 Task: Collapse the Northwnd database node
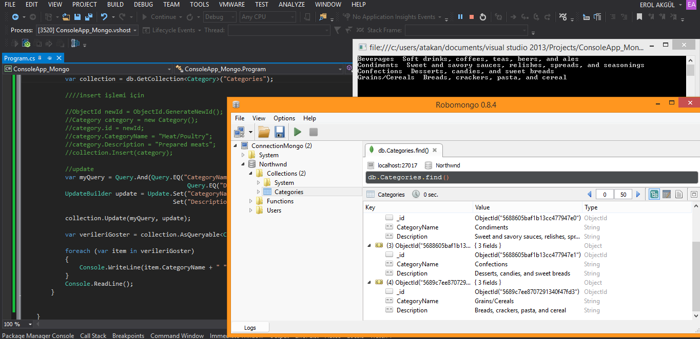[244, 164]
